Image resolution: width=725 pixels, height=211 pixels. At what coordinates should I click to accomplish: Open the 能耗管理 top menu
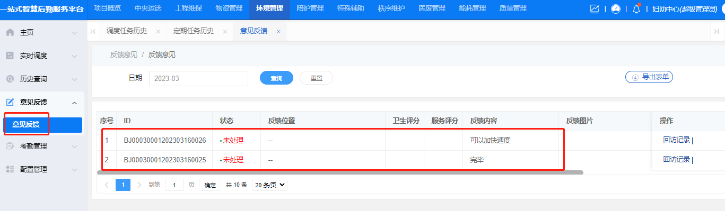473,8
